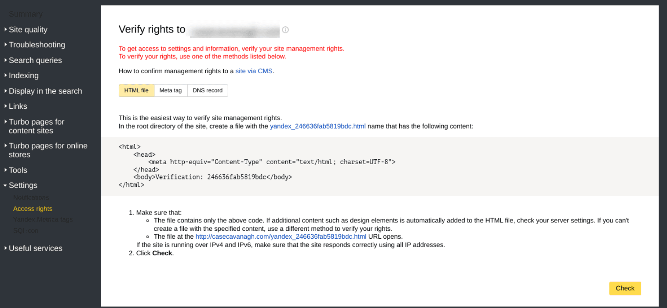Open the casecavanagh.com verification URL link
667x308 pixels.
pyautogui.click(x=281, y=236)
